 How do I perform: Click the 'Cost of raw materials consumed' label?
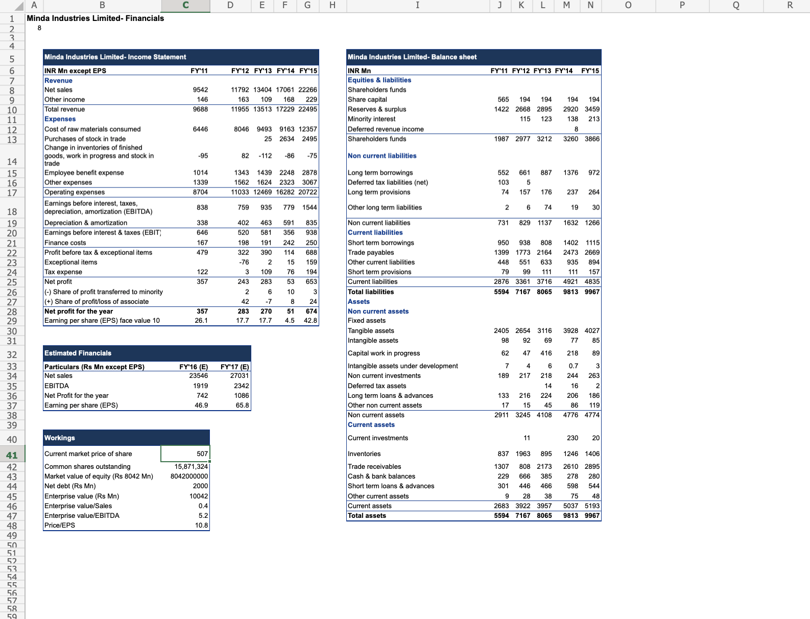pyautogui.click(x=92, y=129)
